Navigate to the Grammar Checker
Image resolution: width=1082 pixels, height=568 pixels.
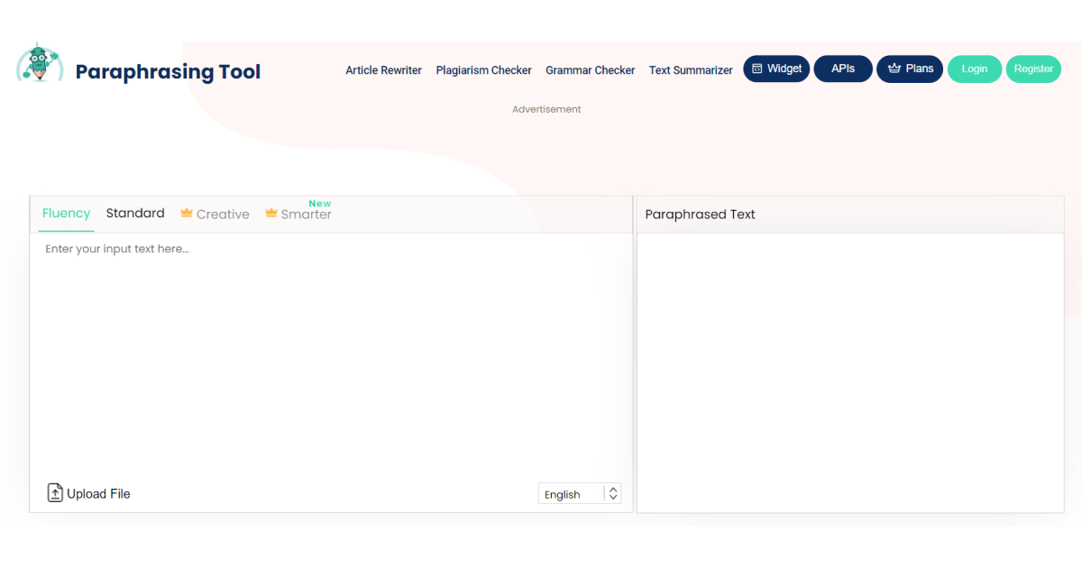590,70
